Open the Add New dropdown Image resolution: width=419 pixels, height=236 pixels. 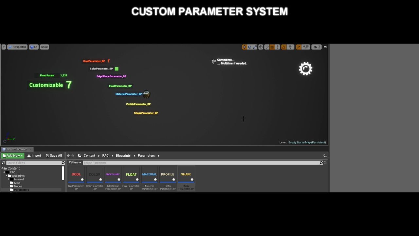click(13, 156)
